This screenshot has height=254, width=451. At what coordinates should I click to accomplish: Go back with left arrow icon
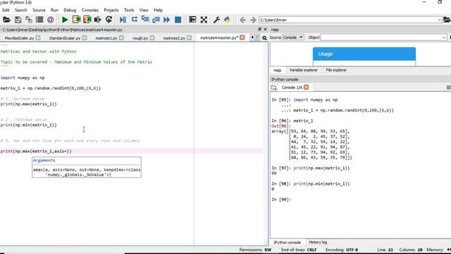point(242,20)
